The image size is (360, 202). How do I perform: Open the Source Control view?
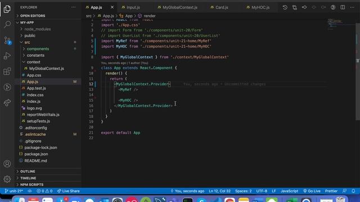click(7, 40)
